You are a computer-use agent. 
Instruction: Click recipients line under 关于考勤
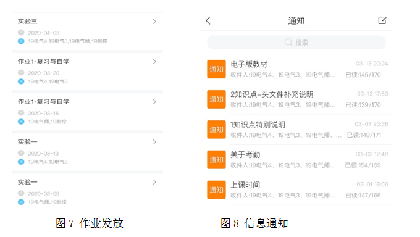click(x=283, y=165)
